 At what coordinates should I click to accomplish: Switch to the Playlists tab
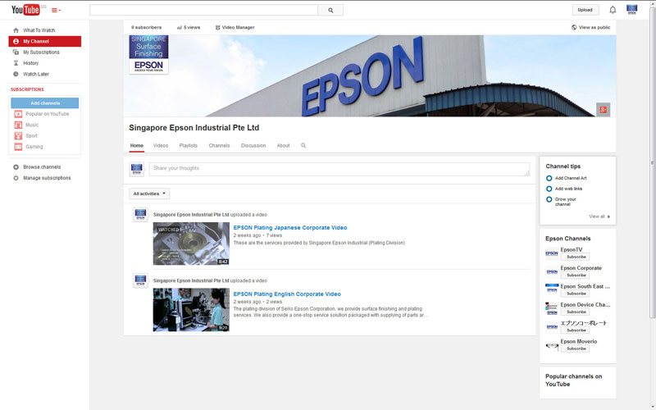189,146
